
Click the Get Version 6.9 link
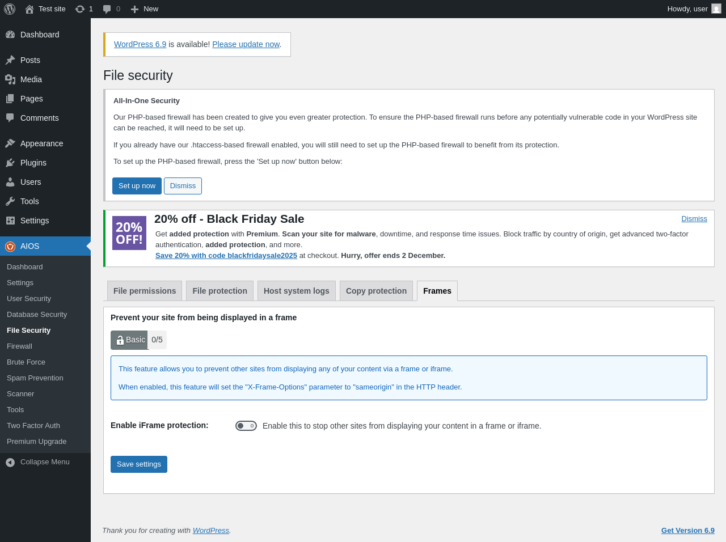688,531
